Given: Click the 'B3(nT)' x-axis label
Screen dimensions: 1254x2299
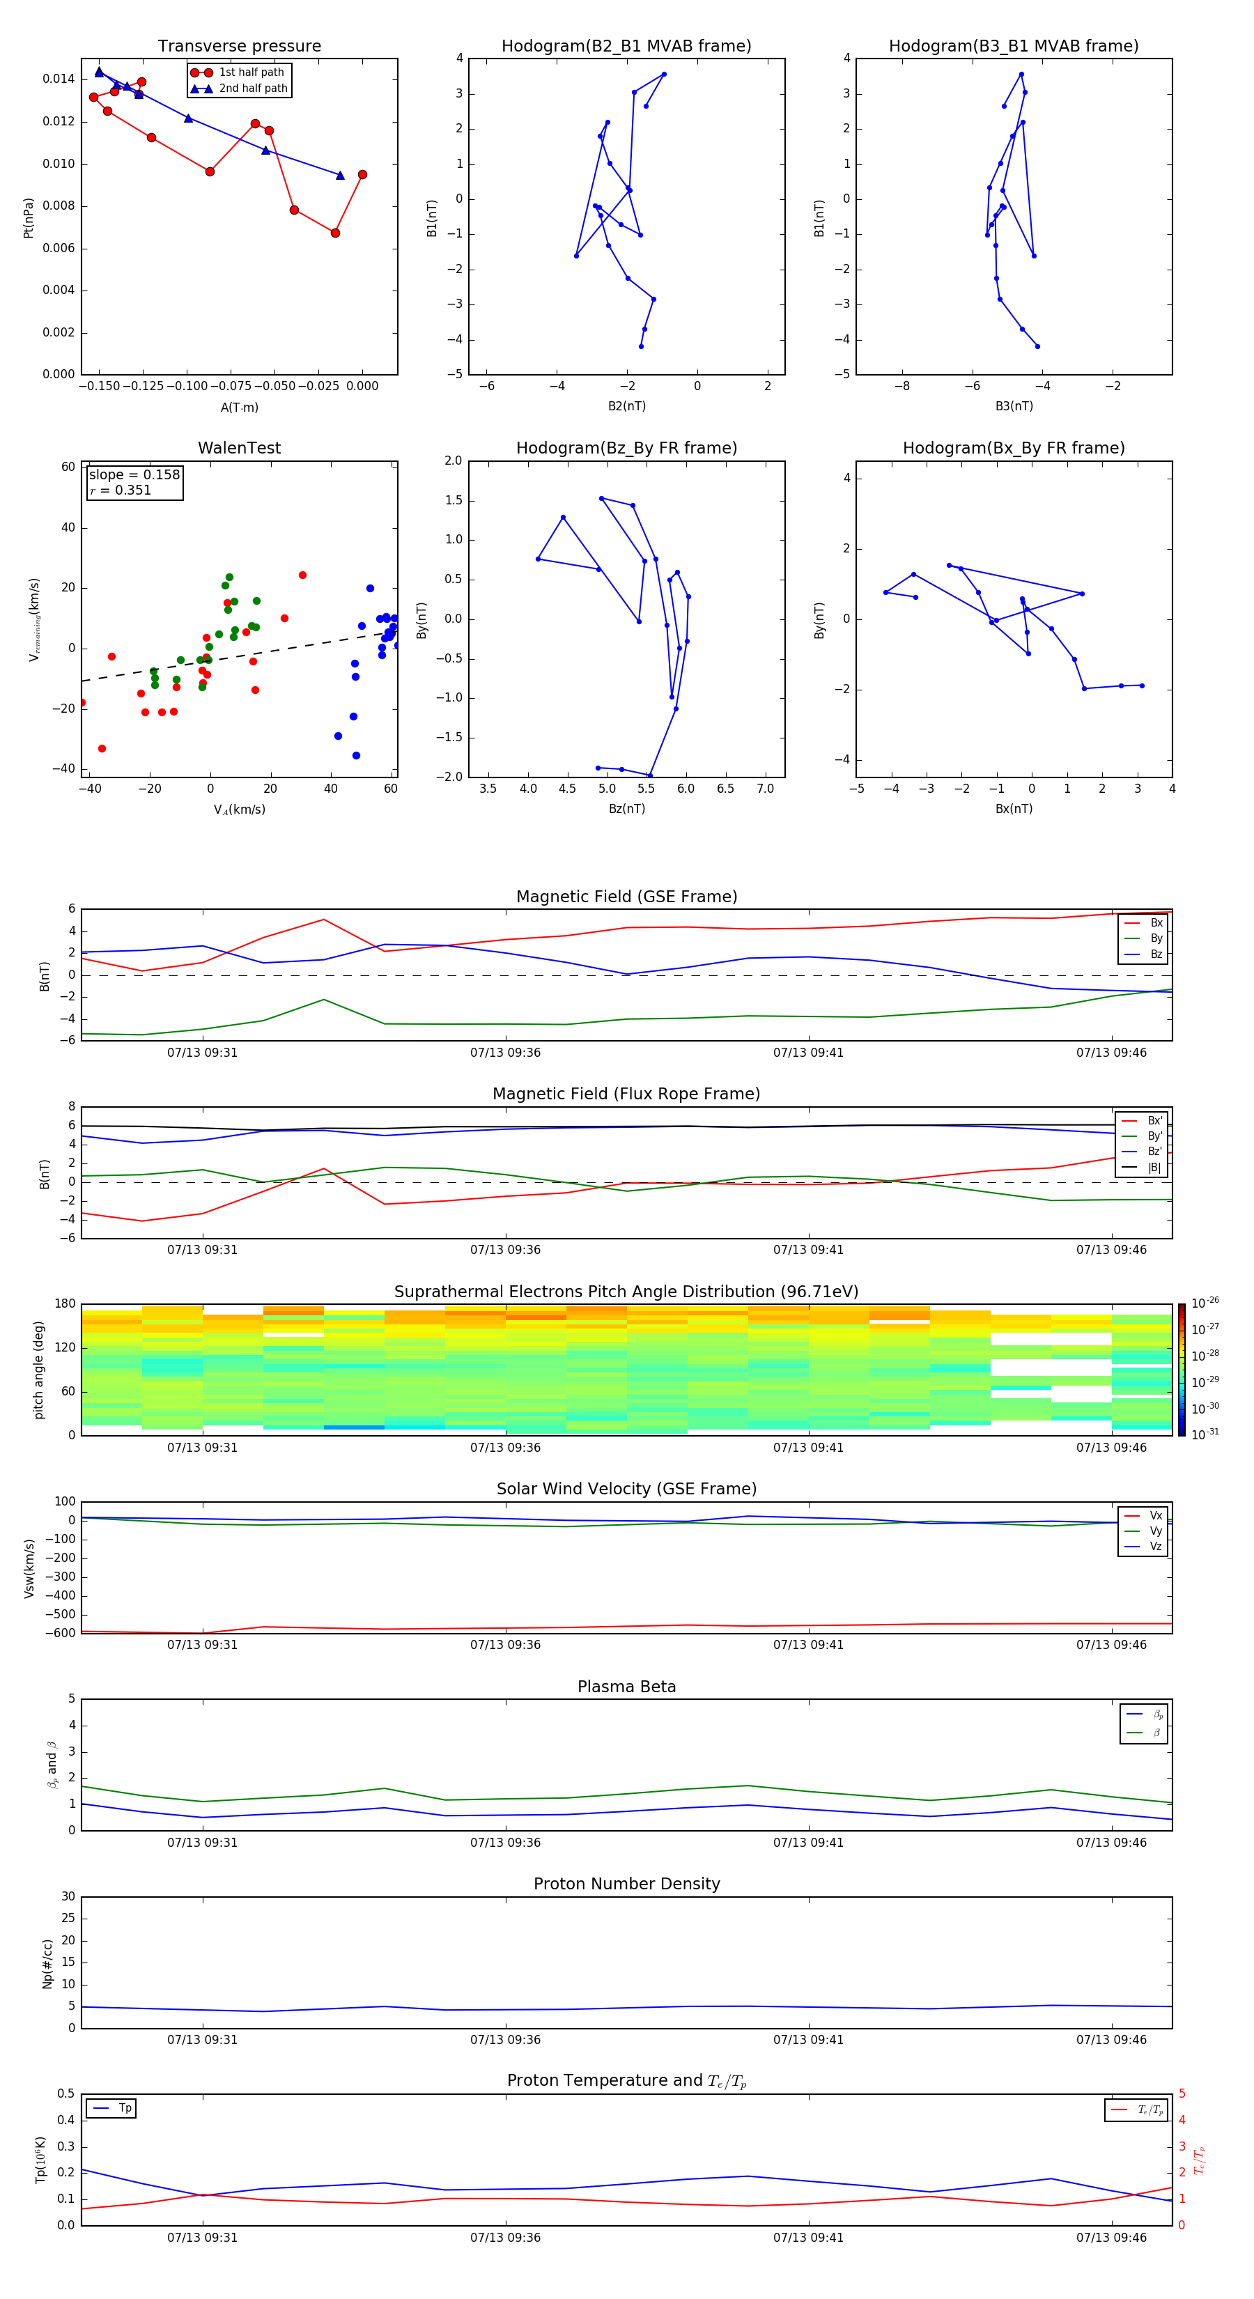Looking at the screenshot, I should (1014, 406).
